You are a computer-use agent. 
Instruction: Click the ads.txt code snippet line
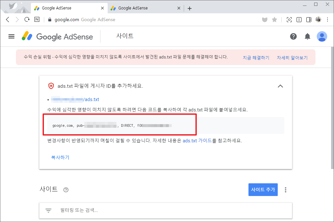(x=112, y=125)
